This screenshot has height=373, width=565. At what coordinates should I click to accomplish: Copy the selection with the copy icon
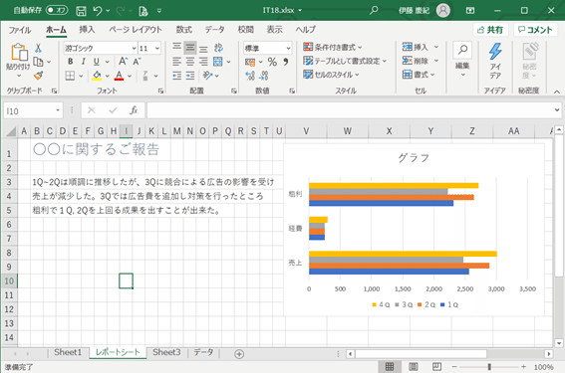pos(38,62)
